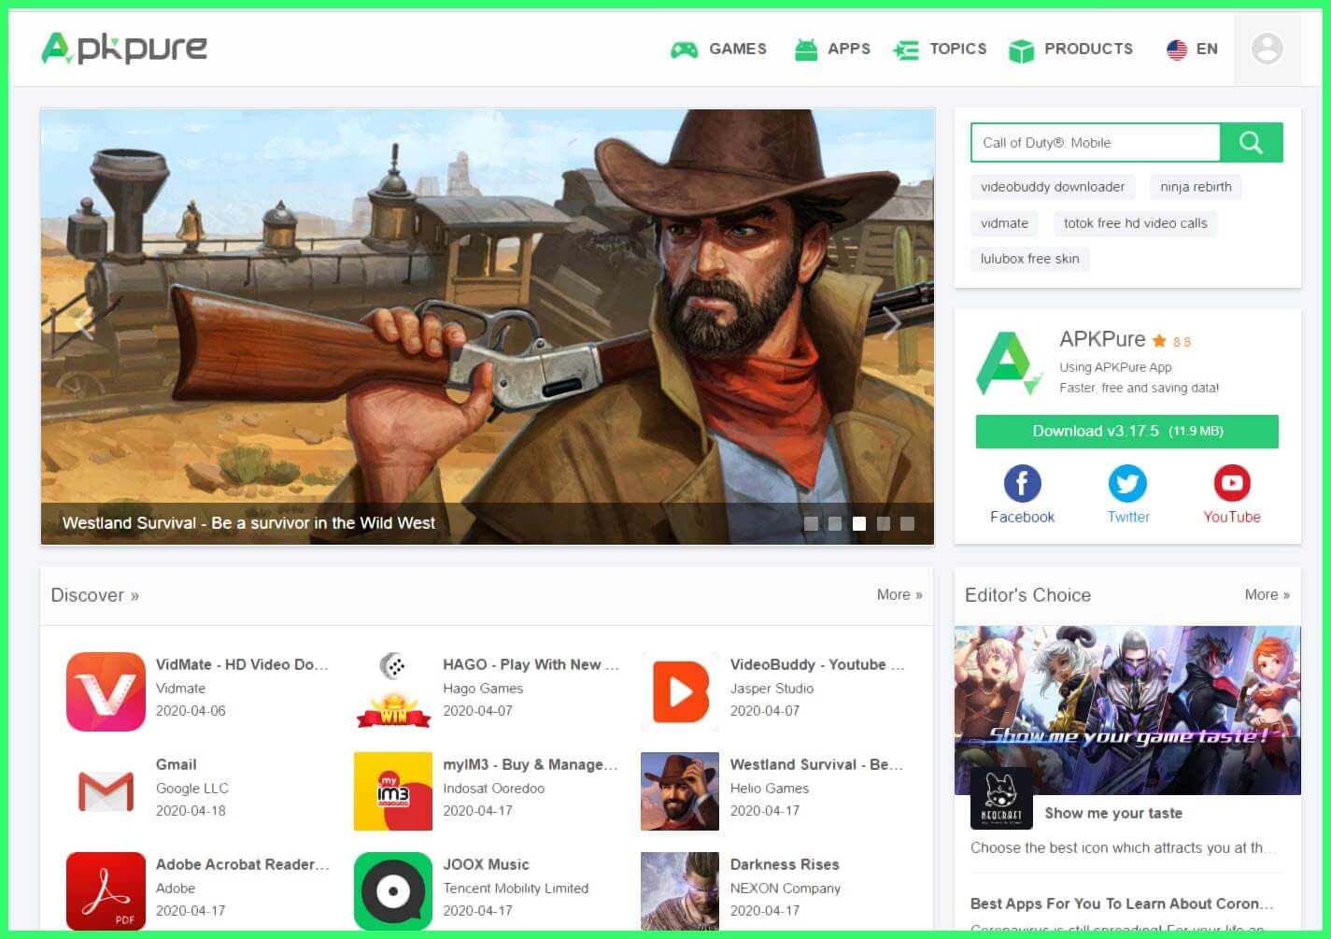Open the Darkness Rises app icon

point(680,891)
